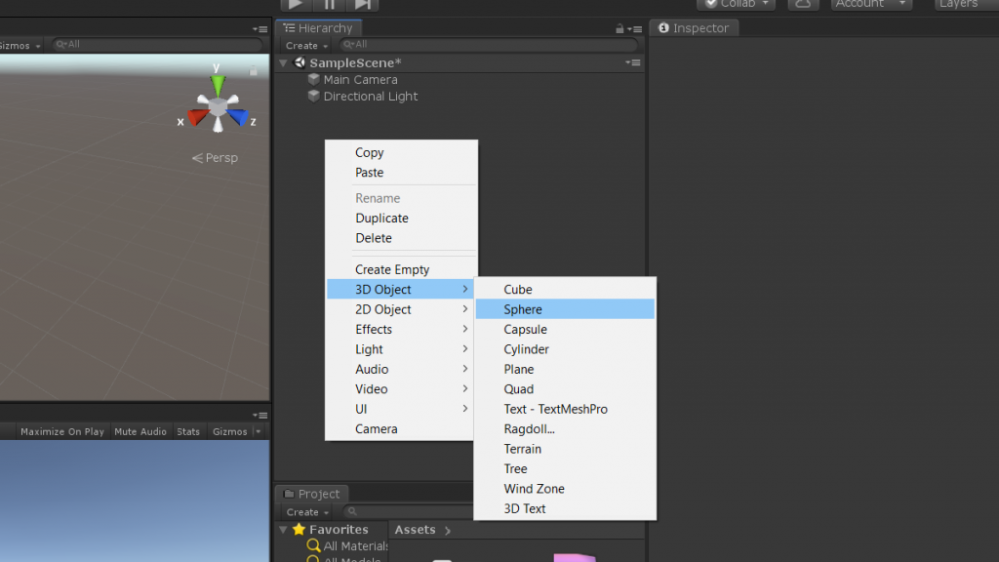Image resolution: width=999 pixels, height=562 pixels.
Task: Click the red X axis cone on gizmo
Action: (198, 117)
